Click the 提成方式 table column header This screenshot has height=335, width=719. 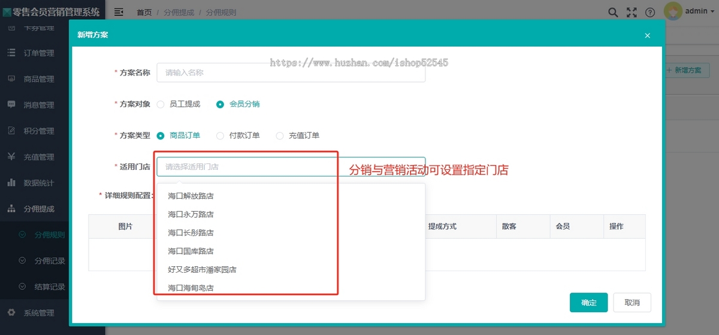[x=442, y=226]
